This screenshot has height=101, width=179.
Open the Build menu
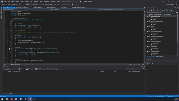click(22, 1)
